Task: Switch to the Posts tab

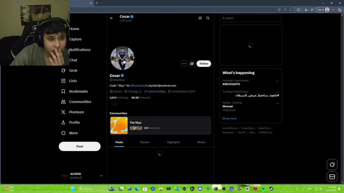Action: pyautogui.click(x=119, y=142)
